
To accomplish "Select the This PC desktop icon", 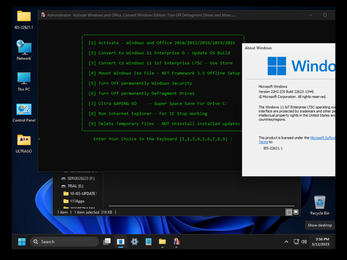I will 24,81.
